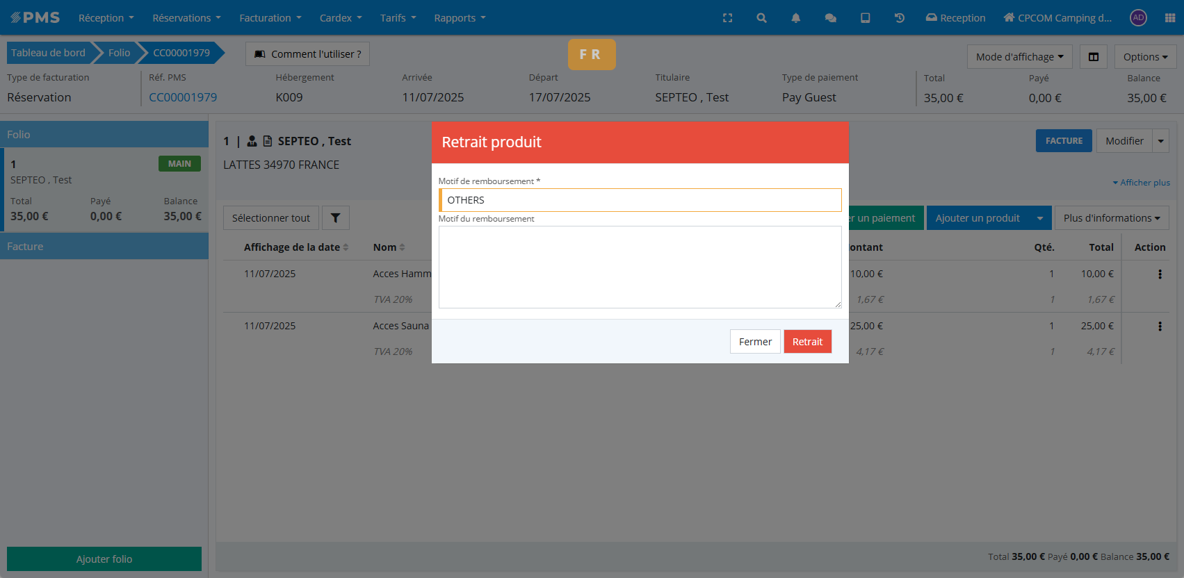The image size is (1184, 578).
Task: Open action menu for Acces Sauna row
Action: (x=1159, y=327)
